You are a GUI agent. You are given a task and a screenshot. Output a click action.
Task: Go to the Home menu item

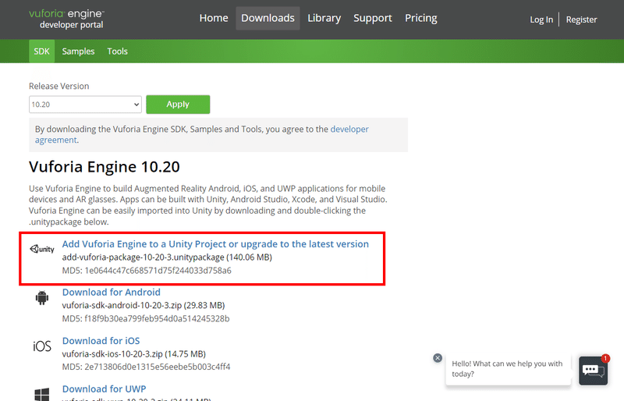pyautogui.click(x=214, y=18)
